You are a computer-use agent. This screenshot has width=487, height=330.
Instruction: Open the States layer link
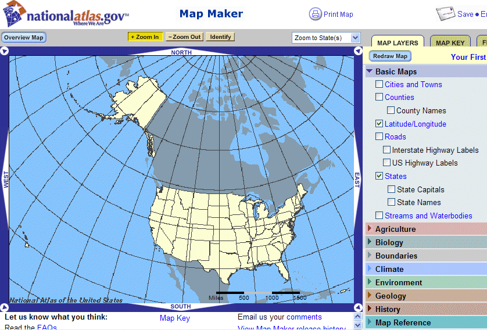[395, 176]
